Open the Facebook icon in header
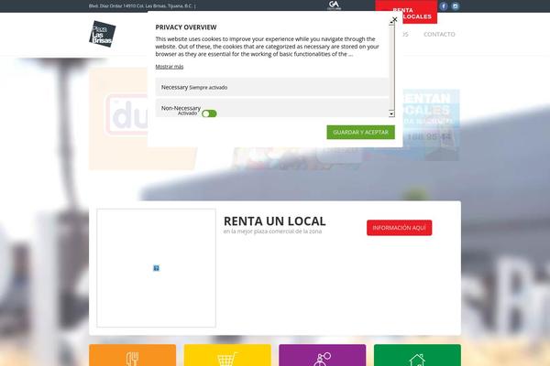550x366 pixels. point(444,6)
